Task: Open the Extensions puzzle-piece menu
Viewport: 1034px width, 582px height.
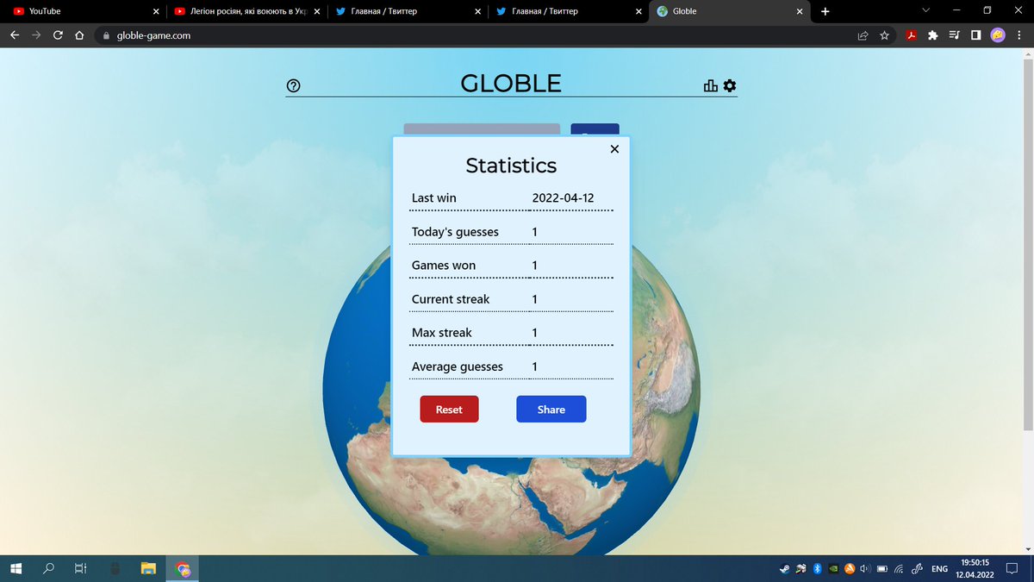Action: click(x=932, y=35)
